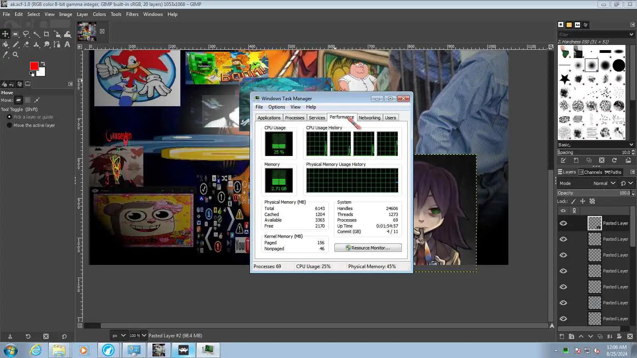Create a new layer group
637x358 pixels.
[x=571, y=337]
